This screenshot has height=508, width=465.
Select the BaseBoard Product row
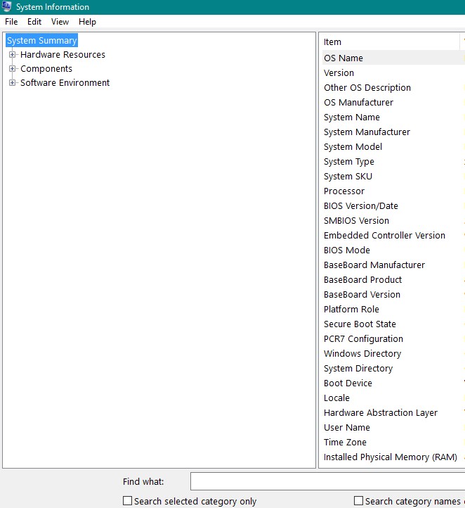[x=393, y=279]
